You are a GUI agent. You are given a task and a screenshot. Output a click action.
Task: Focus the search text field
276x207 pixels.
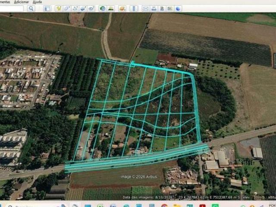[12, 8]
